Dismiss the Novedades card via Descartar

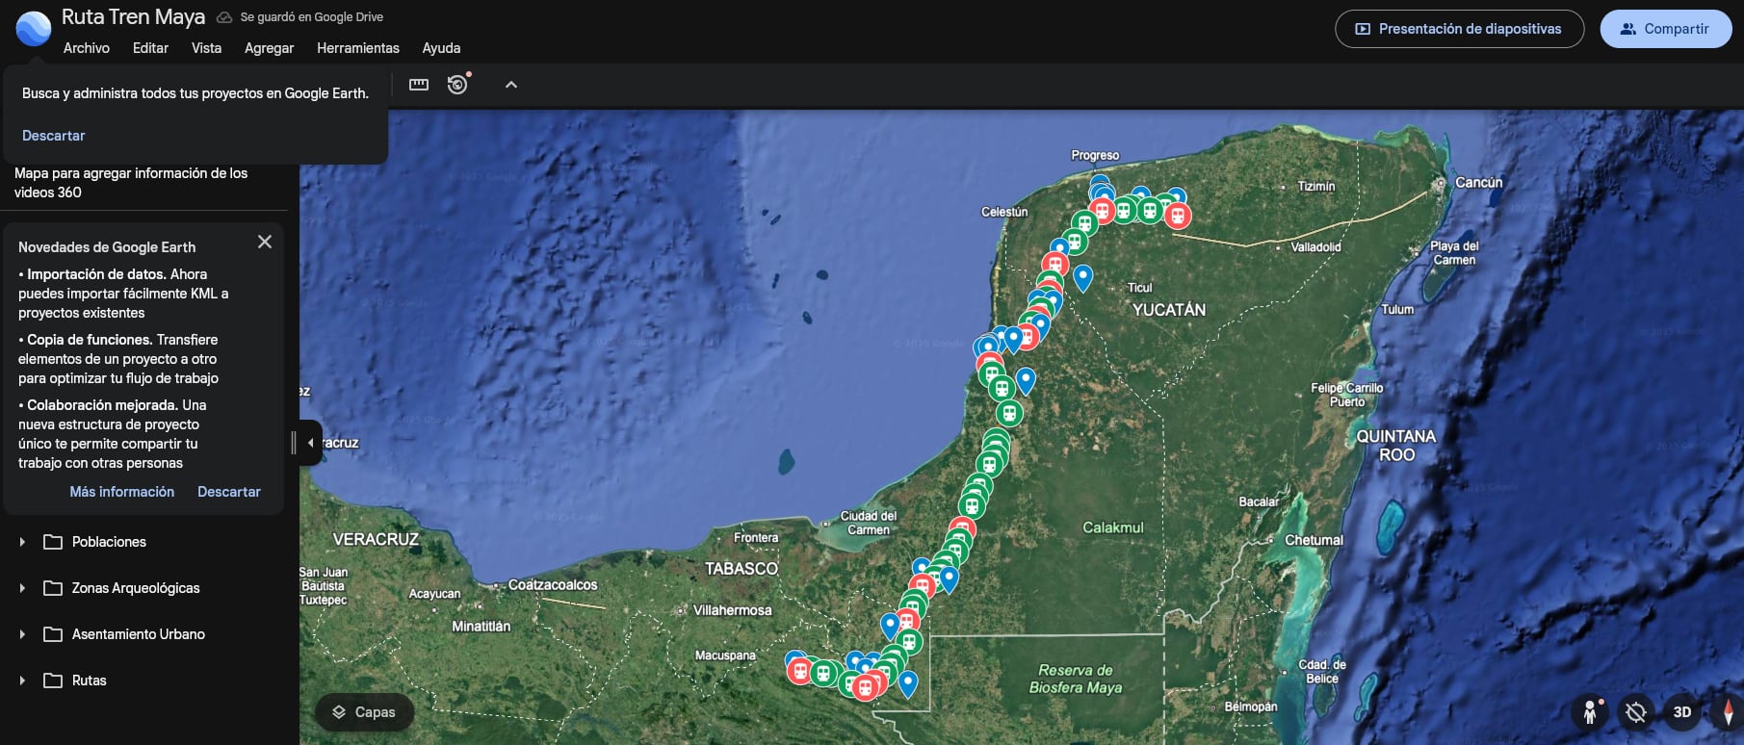click(229, 492)
